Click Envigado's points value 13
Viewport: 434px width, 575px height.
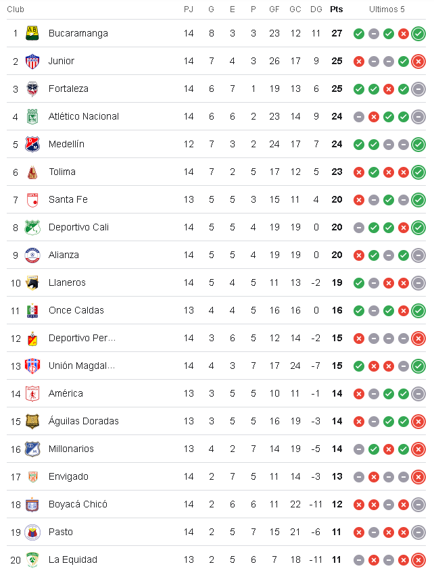point(337,476)
